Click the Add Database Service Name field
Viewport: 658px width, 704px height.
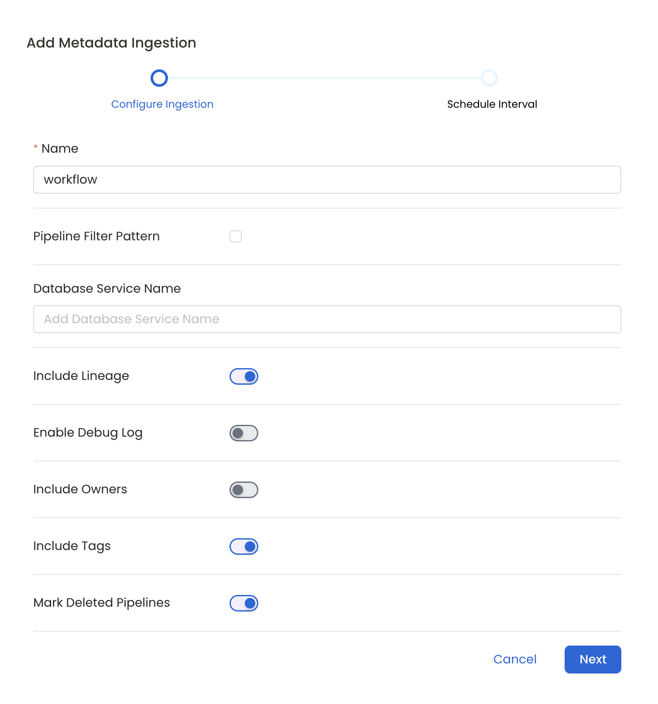327,319
